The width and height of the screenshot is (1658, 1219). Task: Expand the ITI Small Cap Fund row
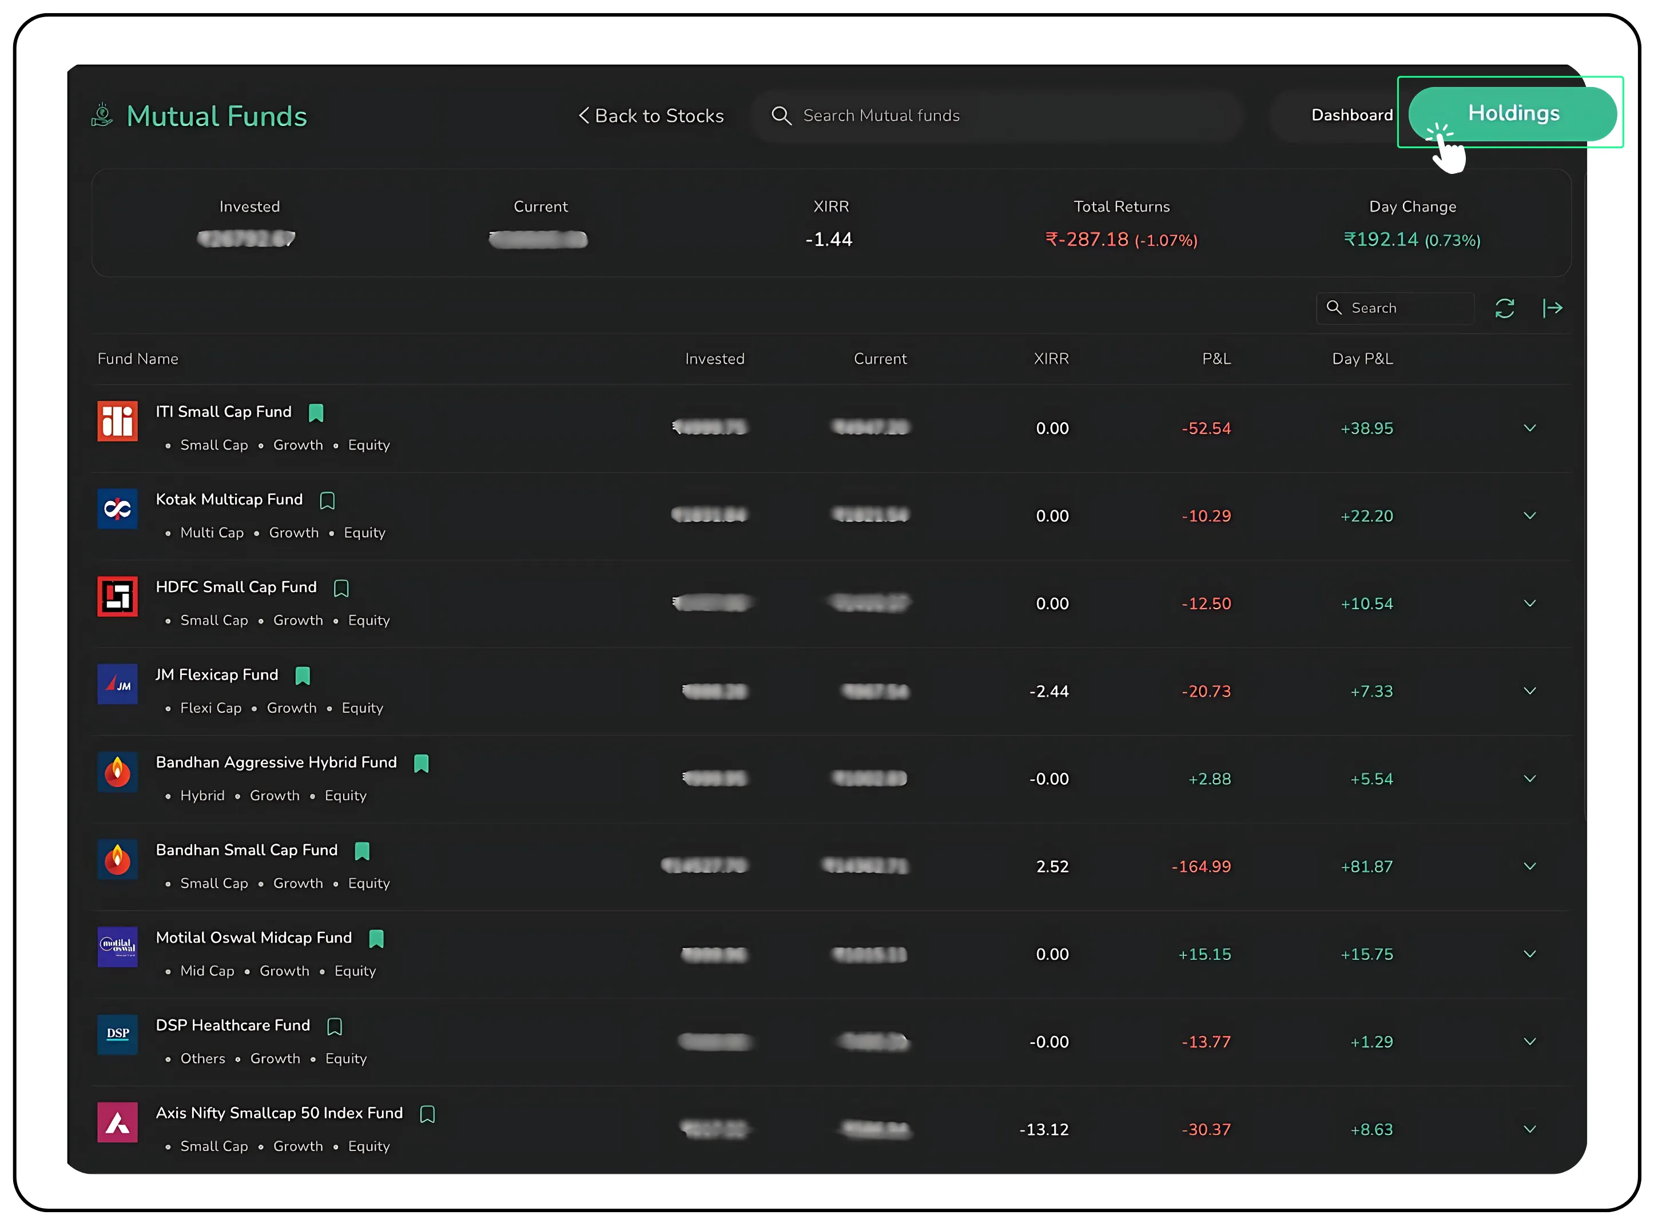(1530, 428)
